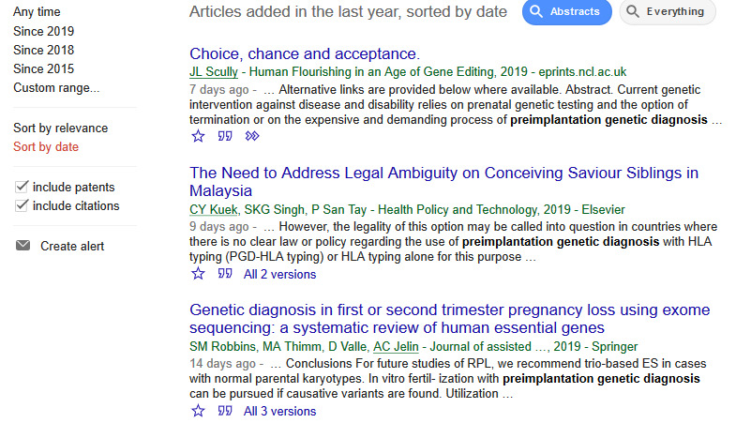This screenshot has width=736, height=423.
Task: Click the double-arrow icon under first result
Action: click(251, 137)
